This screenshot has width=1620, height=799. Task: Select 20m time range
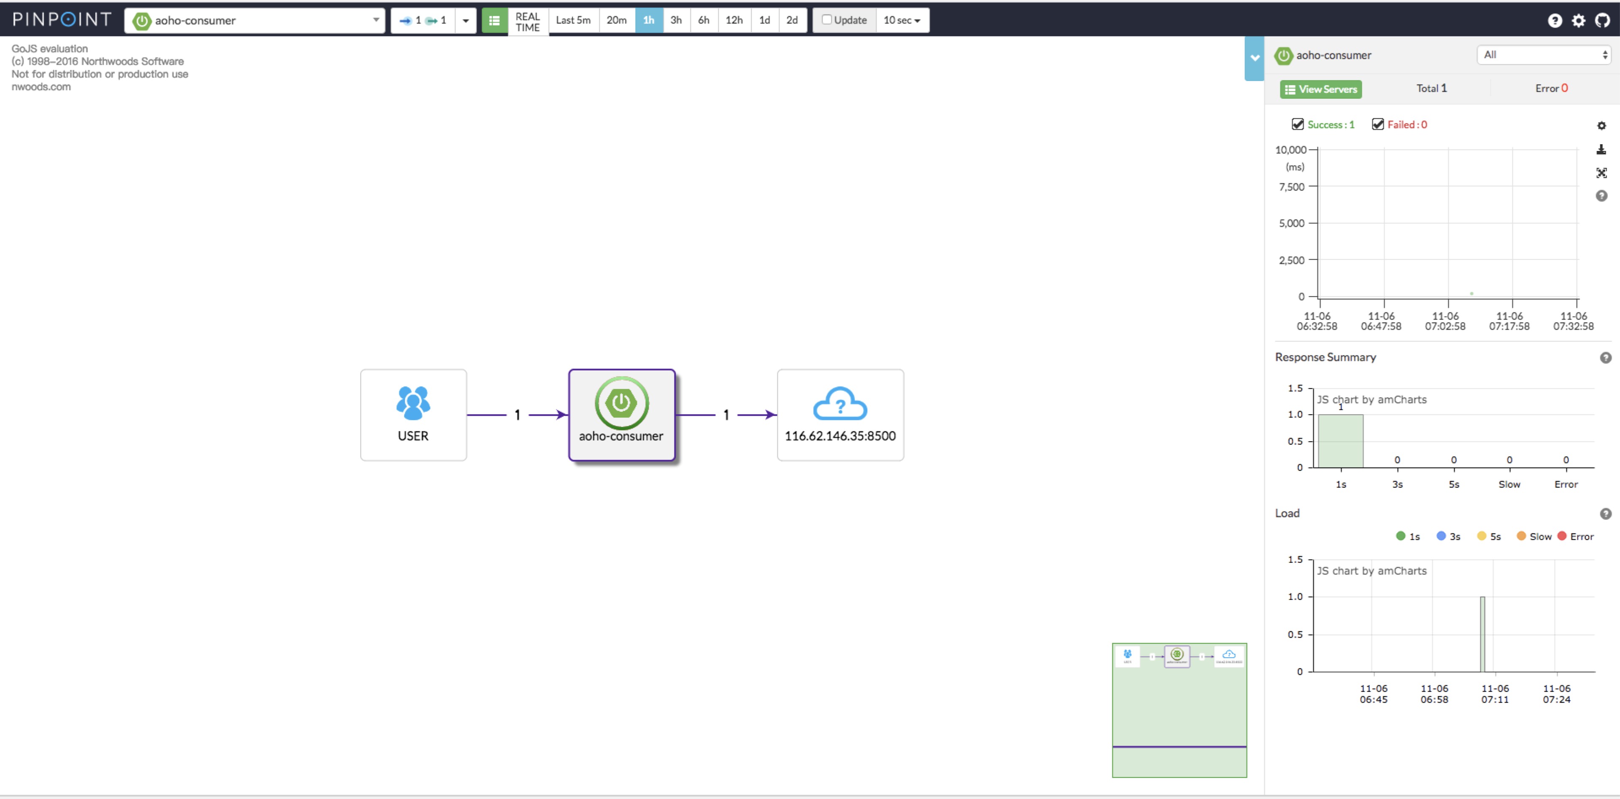tap(616, 20)
